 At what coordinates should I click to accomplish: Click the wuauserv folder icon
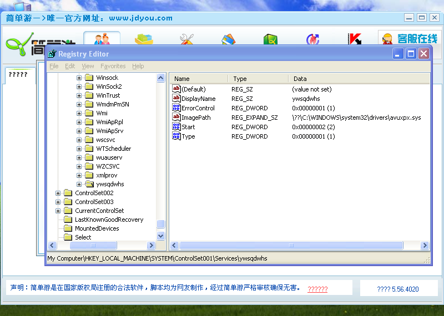(x=89, y=157)
